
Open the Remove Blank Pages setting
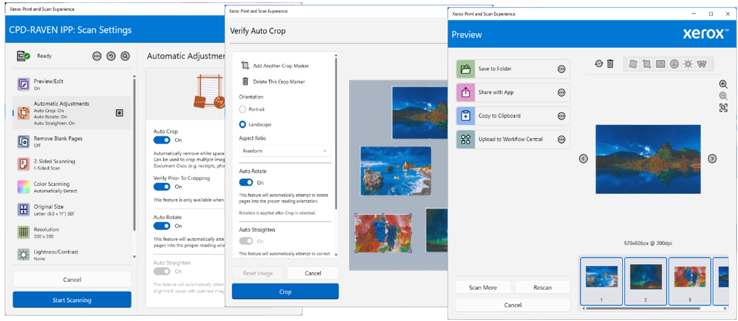(x=73, y=142)
